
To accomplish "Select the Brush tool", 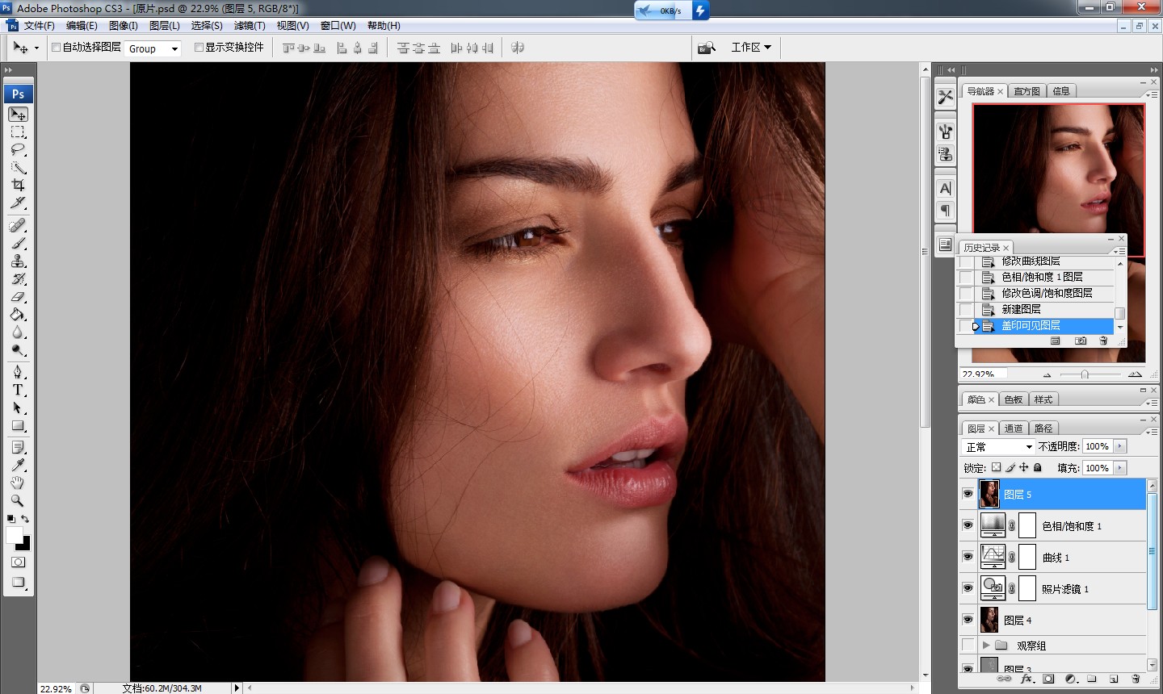I will click(18, 244).
